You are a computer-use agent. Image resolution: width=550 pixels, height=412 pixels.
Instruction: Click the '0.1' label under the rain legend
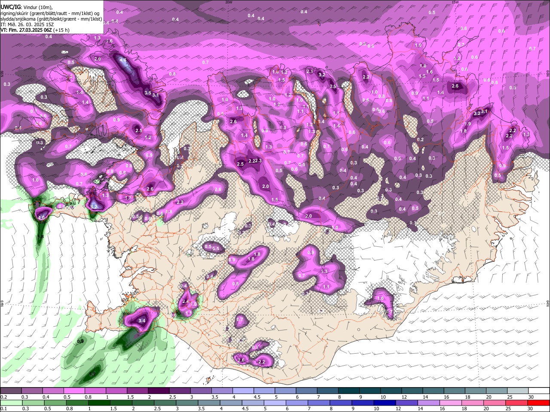pyautogui.click(x=3, y=409)
